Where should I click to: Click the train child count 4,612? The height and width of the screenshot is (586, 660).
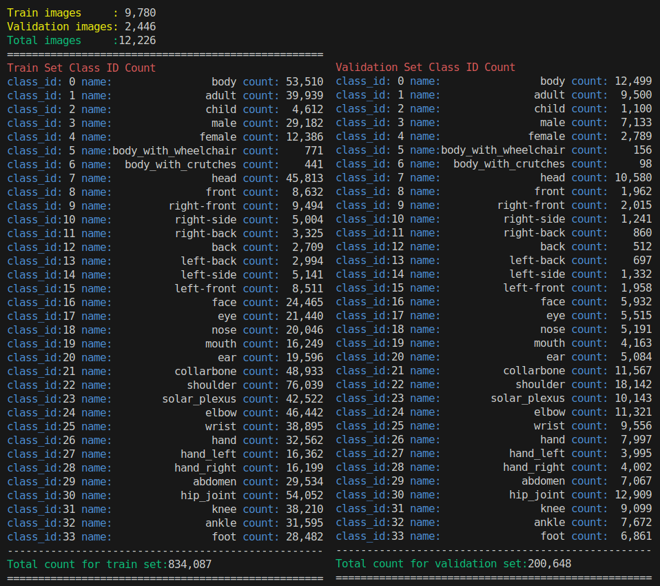pos(308,110)
